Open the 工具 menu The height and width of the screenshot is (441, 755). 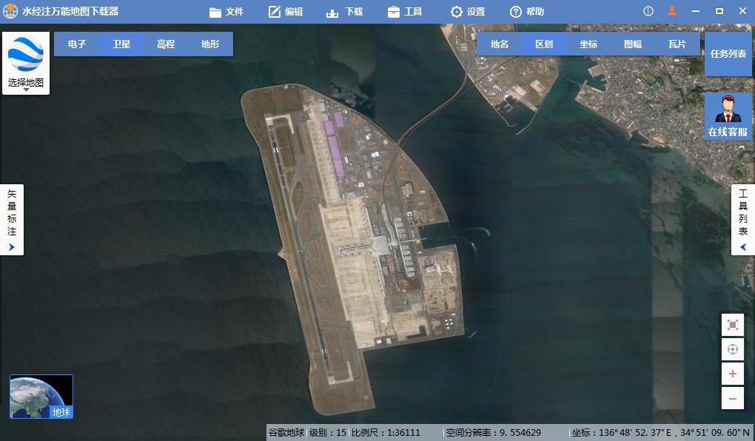[x=404, y=12]
